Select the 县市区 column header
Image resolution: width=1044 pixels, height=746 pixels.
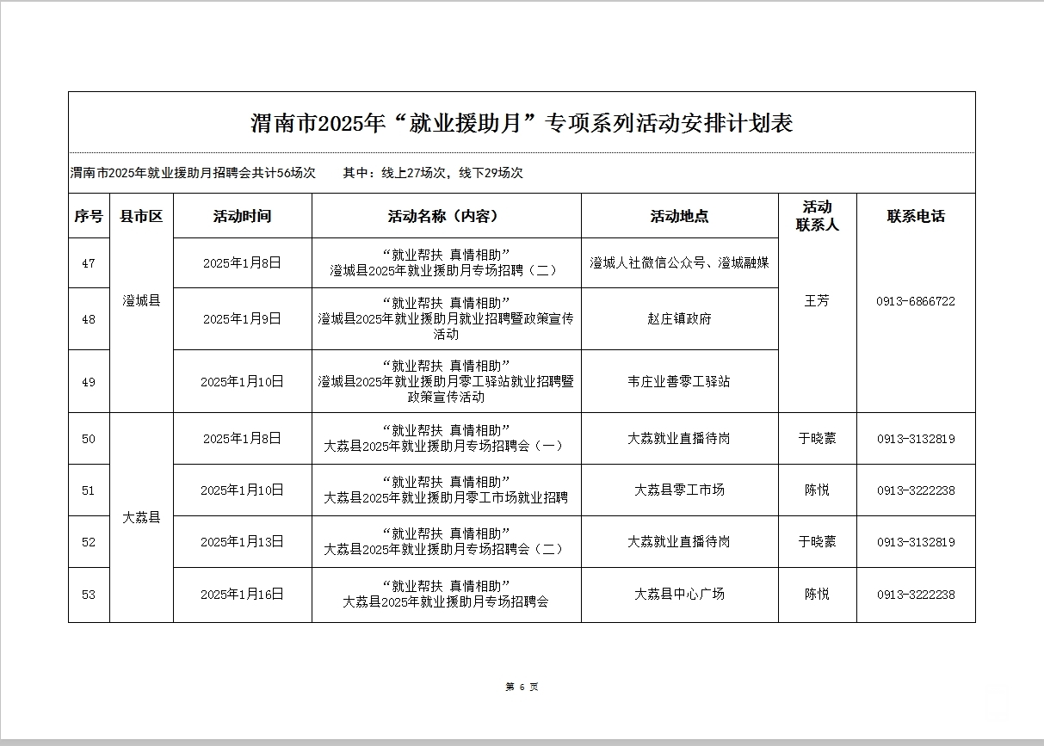click(141, 216)
